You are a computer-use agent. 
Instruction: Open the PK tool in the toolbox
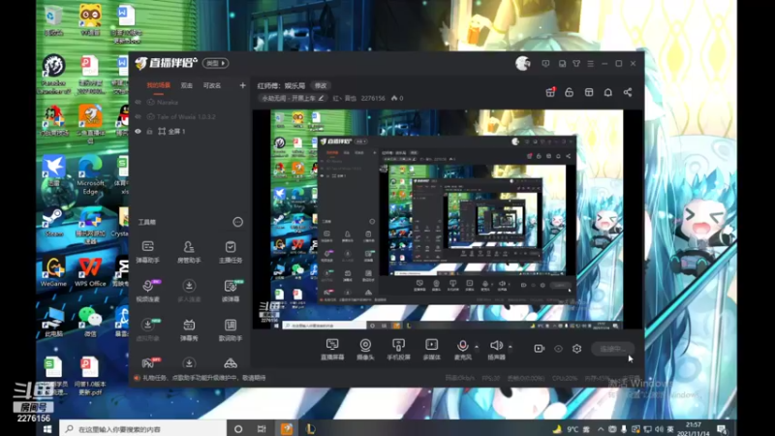(x=149, y=363)
